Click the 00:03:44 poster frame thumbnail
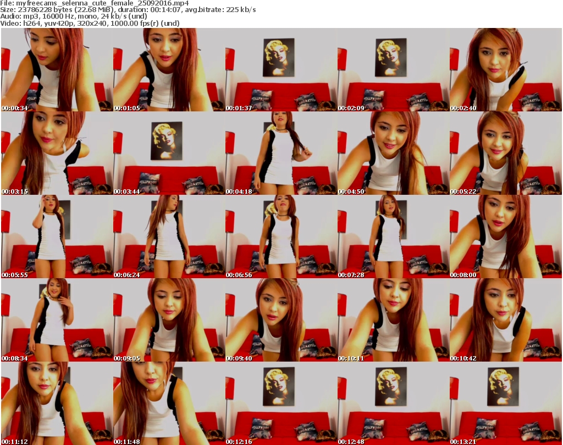 pos(169,154)
